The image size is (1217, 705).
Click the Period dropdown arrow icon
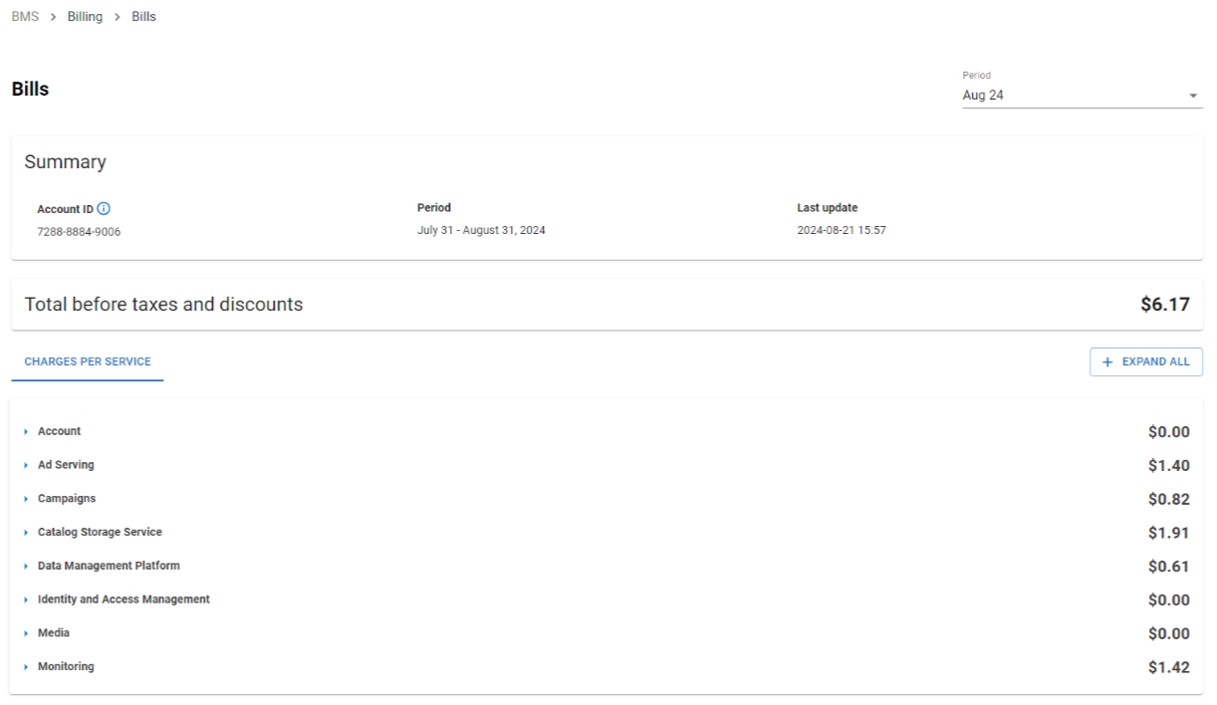point(1193,97)
